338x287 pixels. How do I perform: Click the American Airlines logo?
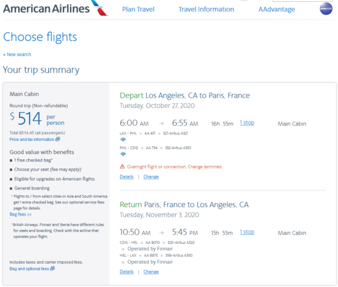point(55,8)
